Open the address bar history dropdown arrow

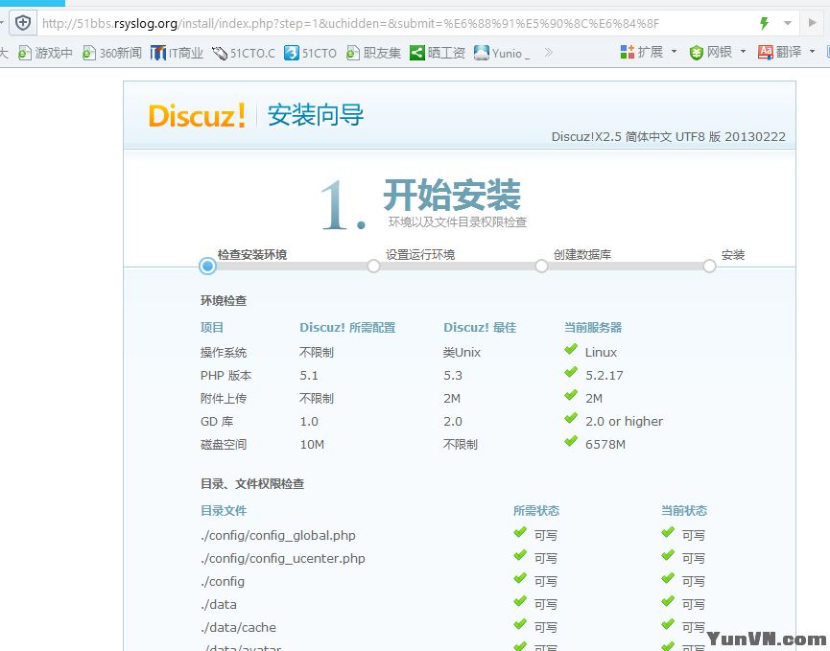(788, 23)
